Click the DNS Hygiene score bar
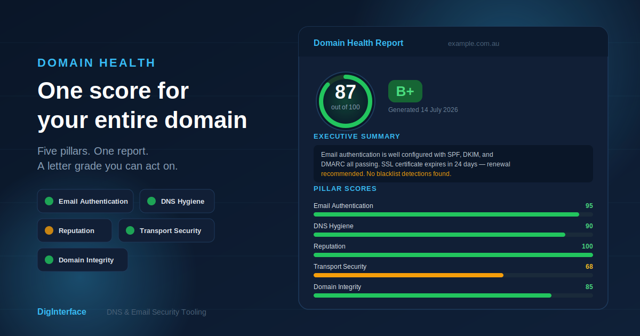Viewport: 640px width, 336px height. point(453,235)
